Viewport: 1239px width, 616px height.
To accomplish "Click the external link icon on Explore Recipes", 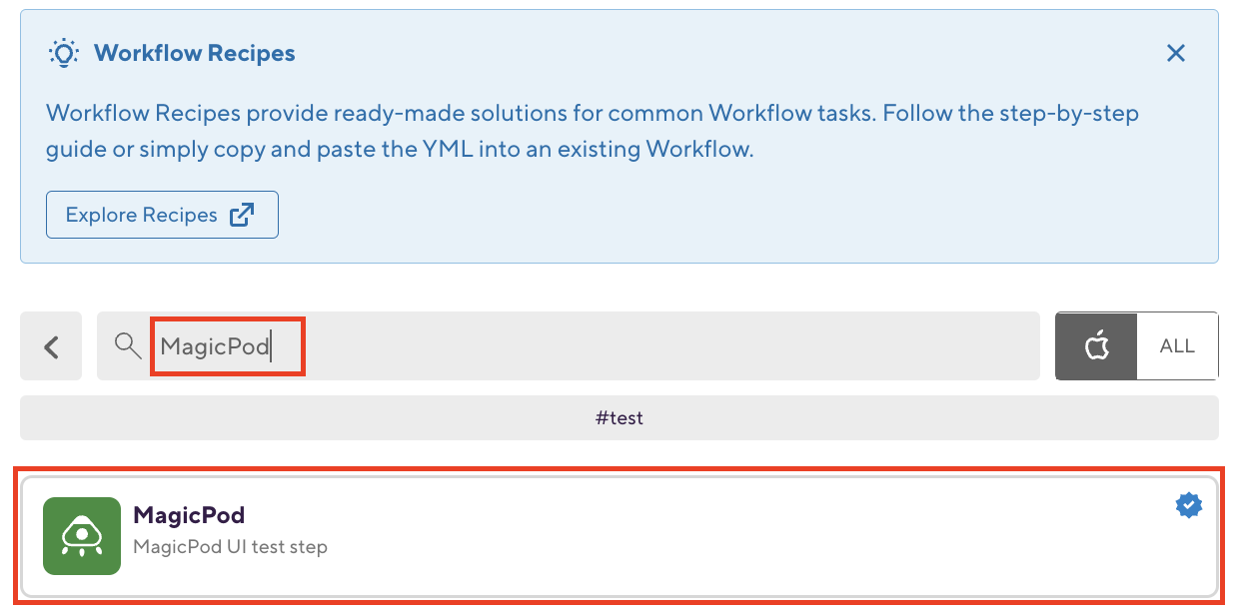I will (x=243, y=214).
